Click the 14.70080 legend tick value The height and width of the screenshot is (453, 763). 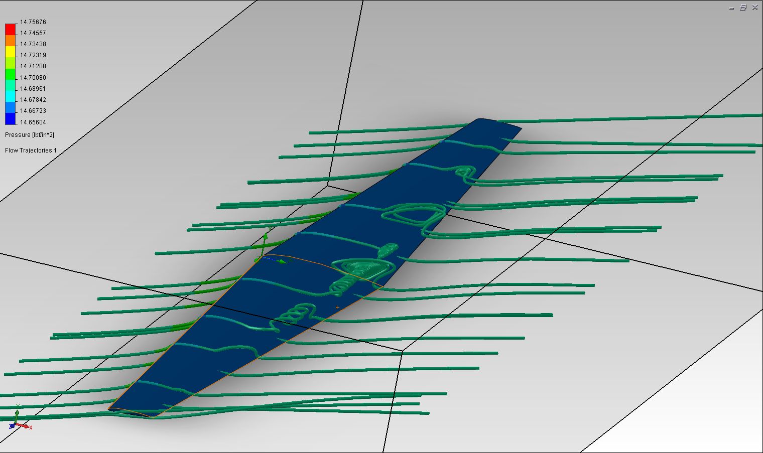pos(33,78)
